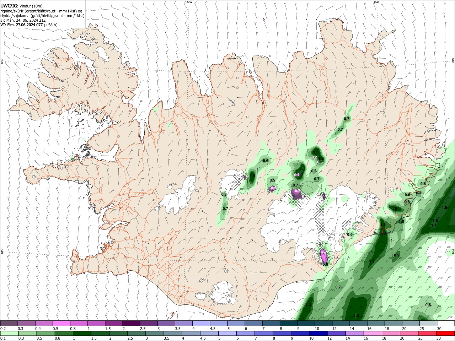
Task: Click the 25 label in the top snow scale
Action: pos(422,329)
